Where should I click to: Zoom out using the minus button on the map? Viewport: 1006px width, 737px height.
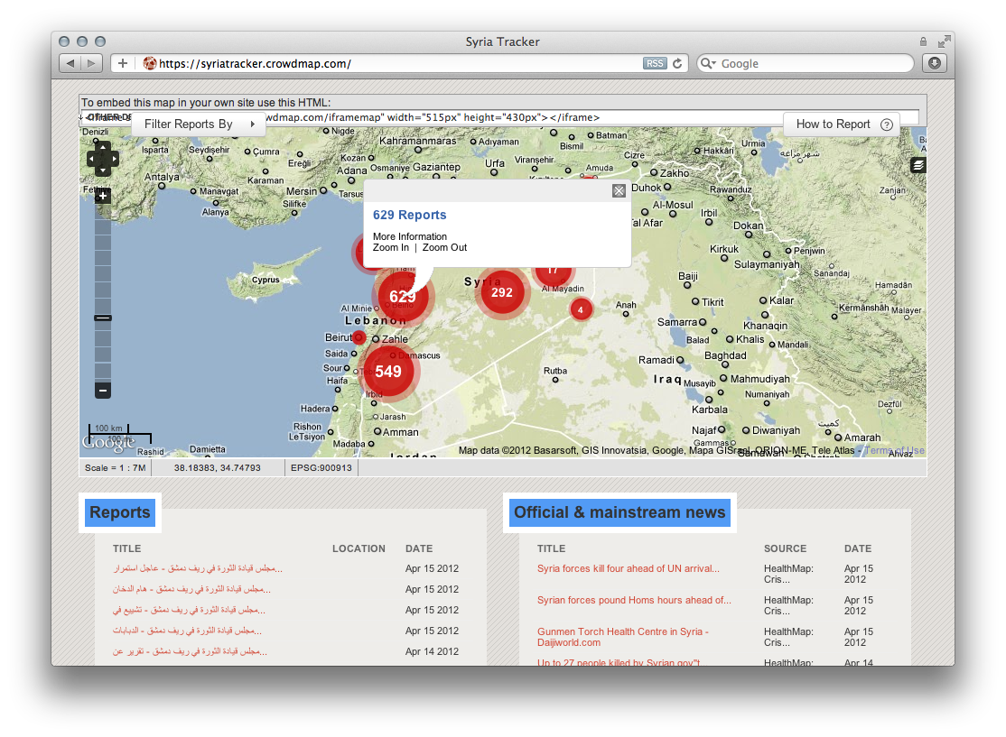[103, 391]
